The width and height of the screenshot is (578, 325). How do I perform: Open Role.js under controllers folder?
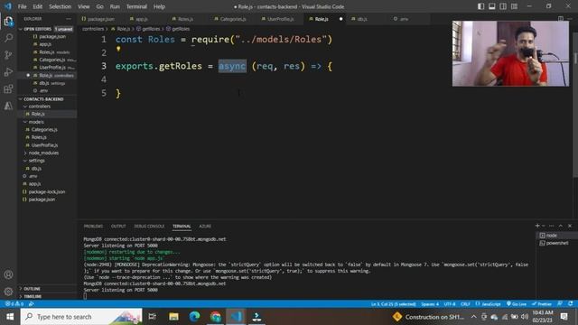(x=47, y=115)
